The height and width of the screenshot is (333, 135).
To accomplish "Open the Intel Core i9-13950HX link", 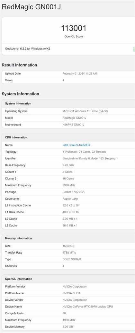I will tap(76, 145).
